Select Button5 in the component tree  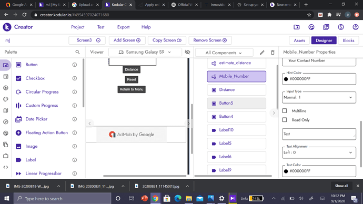pos(236,103)
